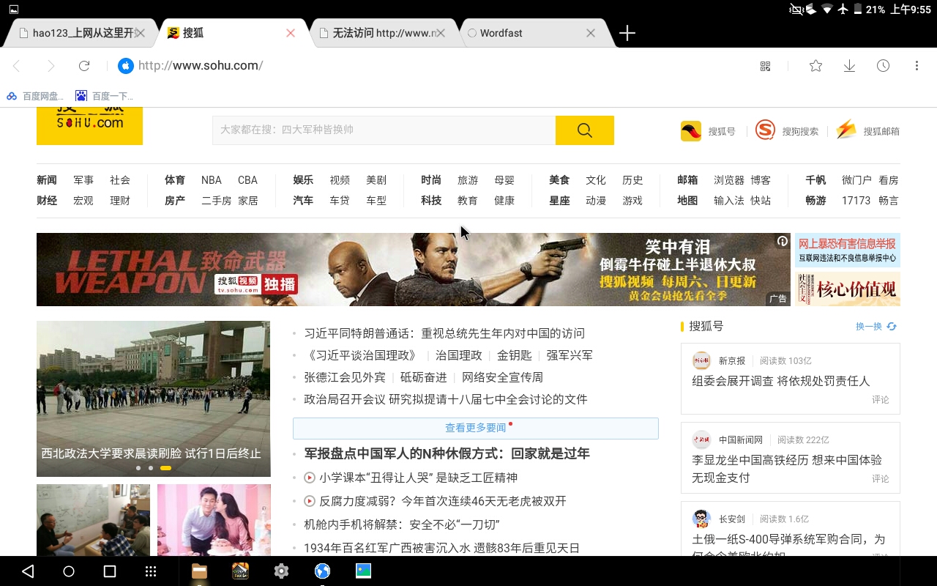This screenshot has height=586, width=937.
Task: Open the 财经 category link
Action: [x=47, y=201]
